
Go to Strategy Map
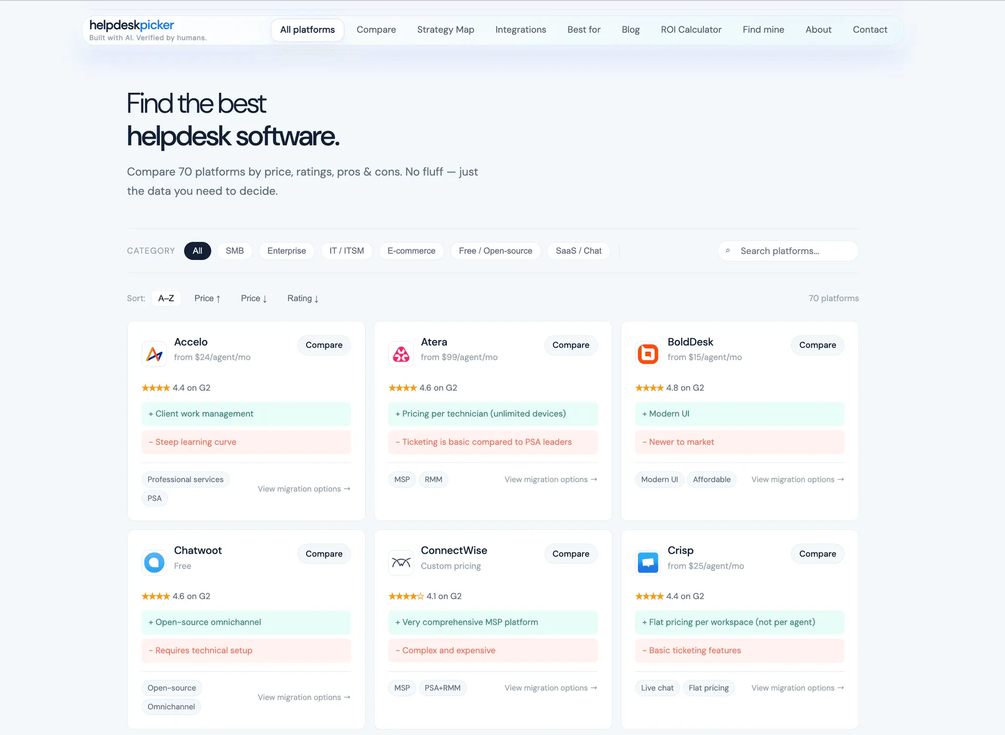[446, 29]
